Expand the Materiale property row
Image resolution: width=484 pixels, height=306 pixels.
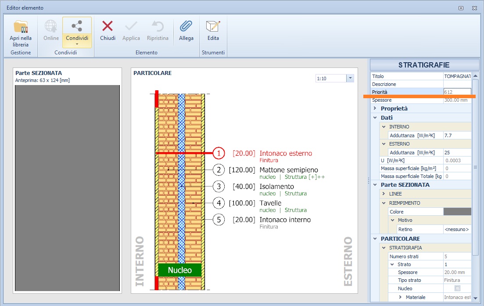coord(401,297)
